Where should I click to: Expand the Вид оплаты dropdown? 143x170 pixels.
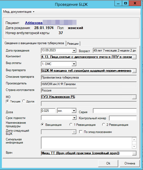tap(74, 64)
